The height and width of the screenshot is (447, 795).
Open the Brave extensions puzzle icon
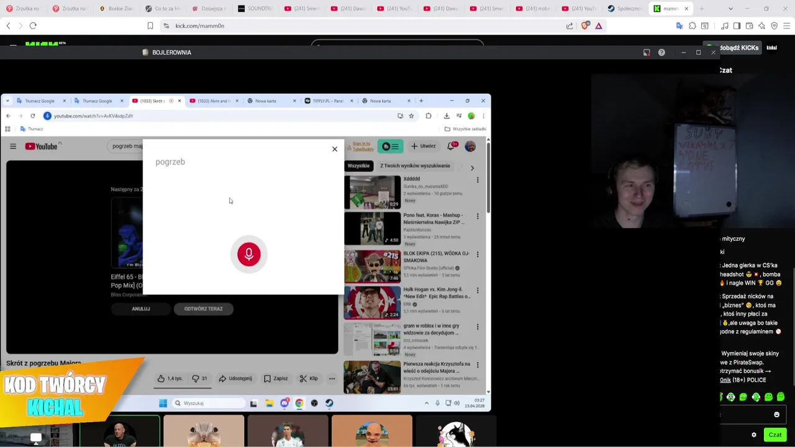tap(693, 25)
